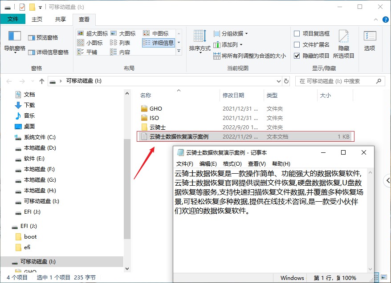Switch to the 主页 ribbon tab

[x=37, y=19]
